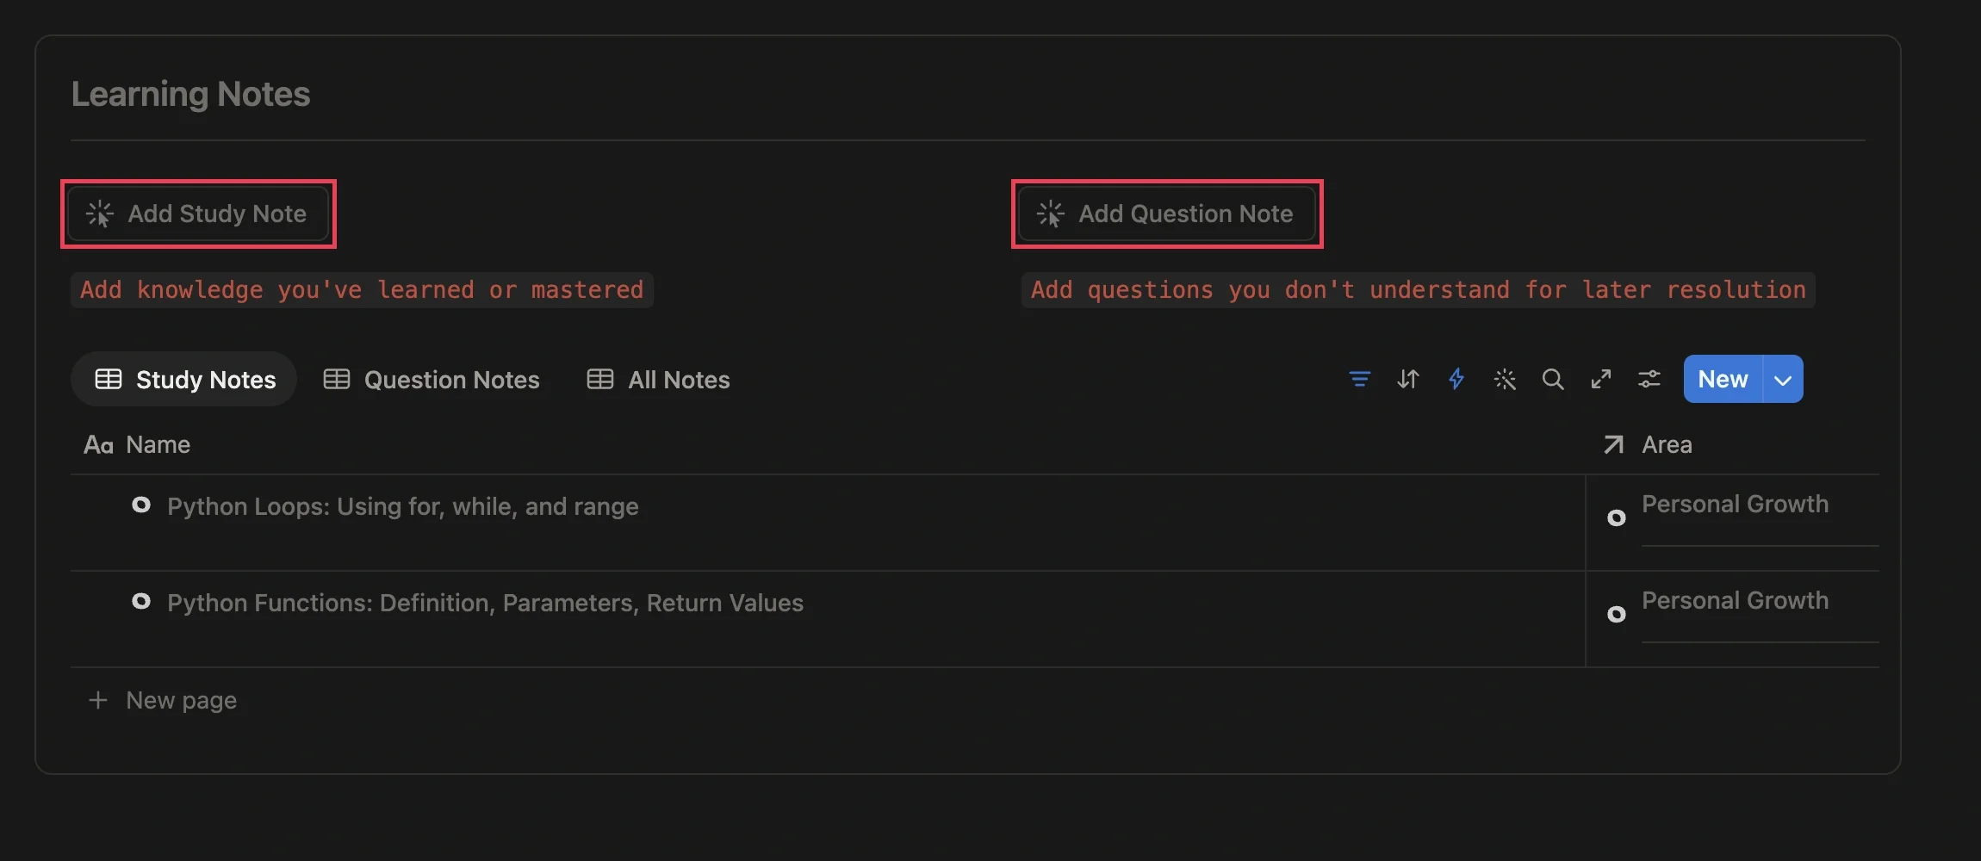Open the All Notes tab
This screenshot has height=861, width=1981.
pos(659,379)
